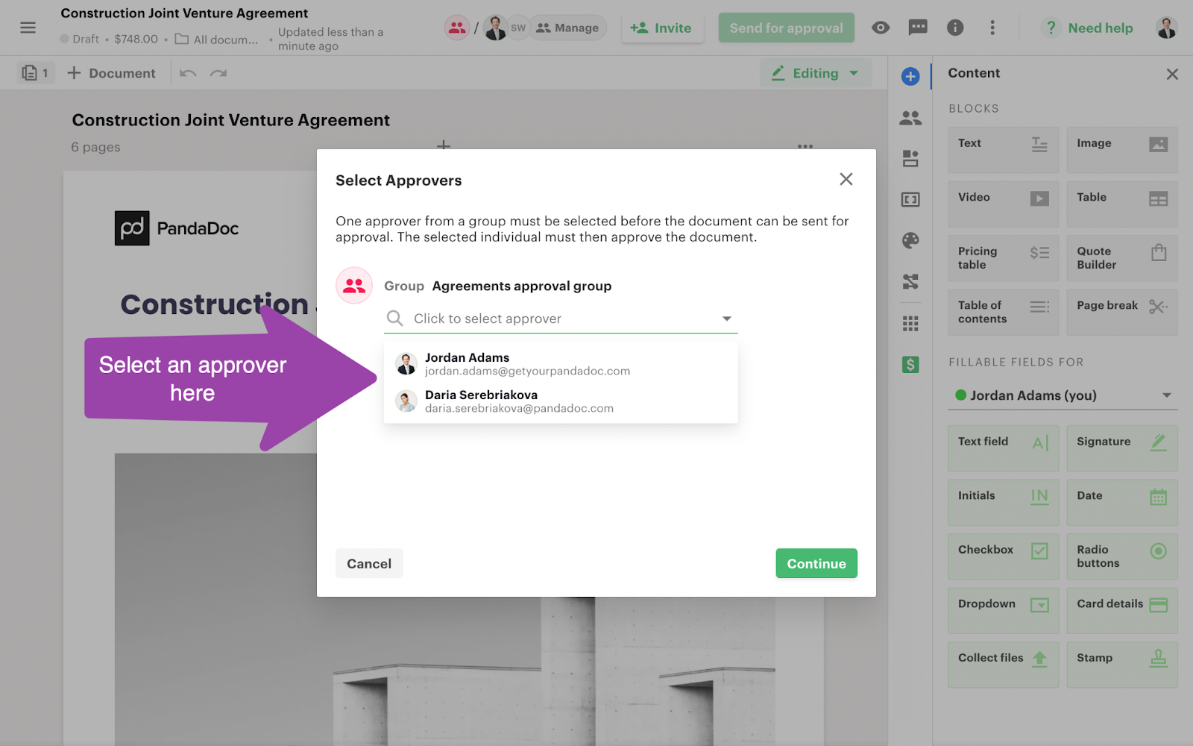Add a new Document button
Image resolution: width=1193 pixels, height=746 pixels.
point(111,73)
